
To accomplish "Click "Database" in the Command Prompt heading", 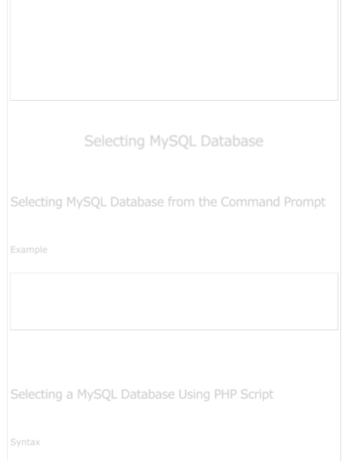I will point(137,202).
